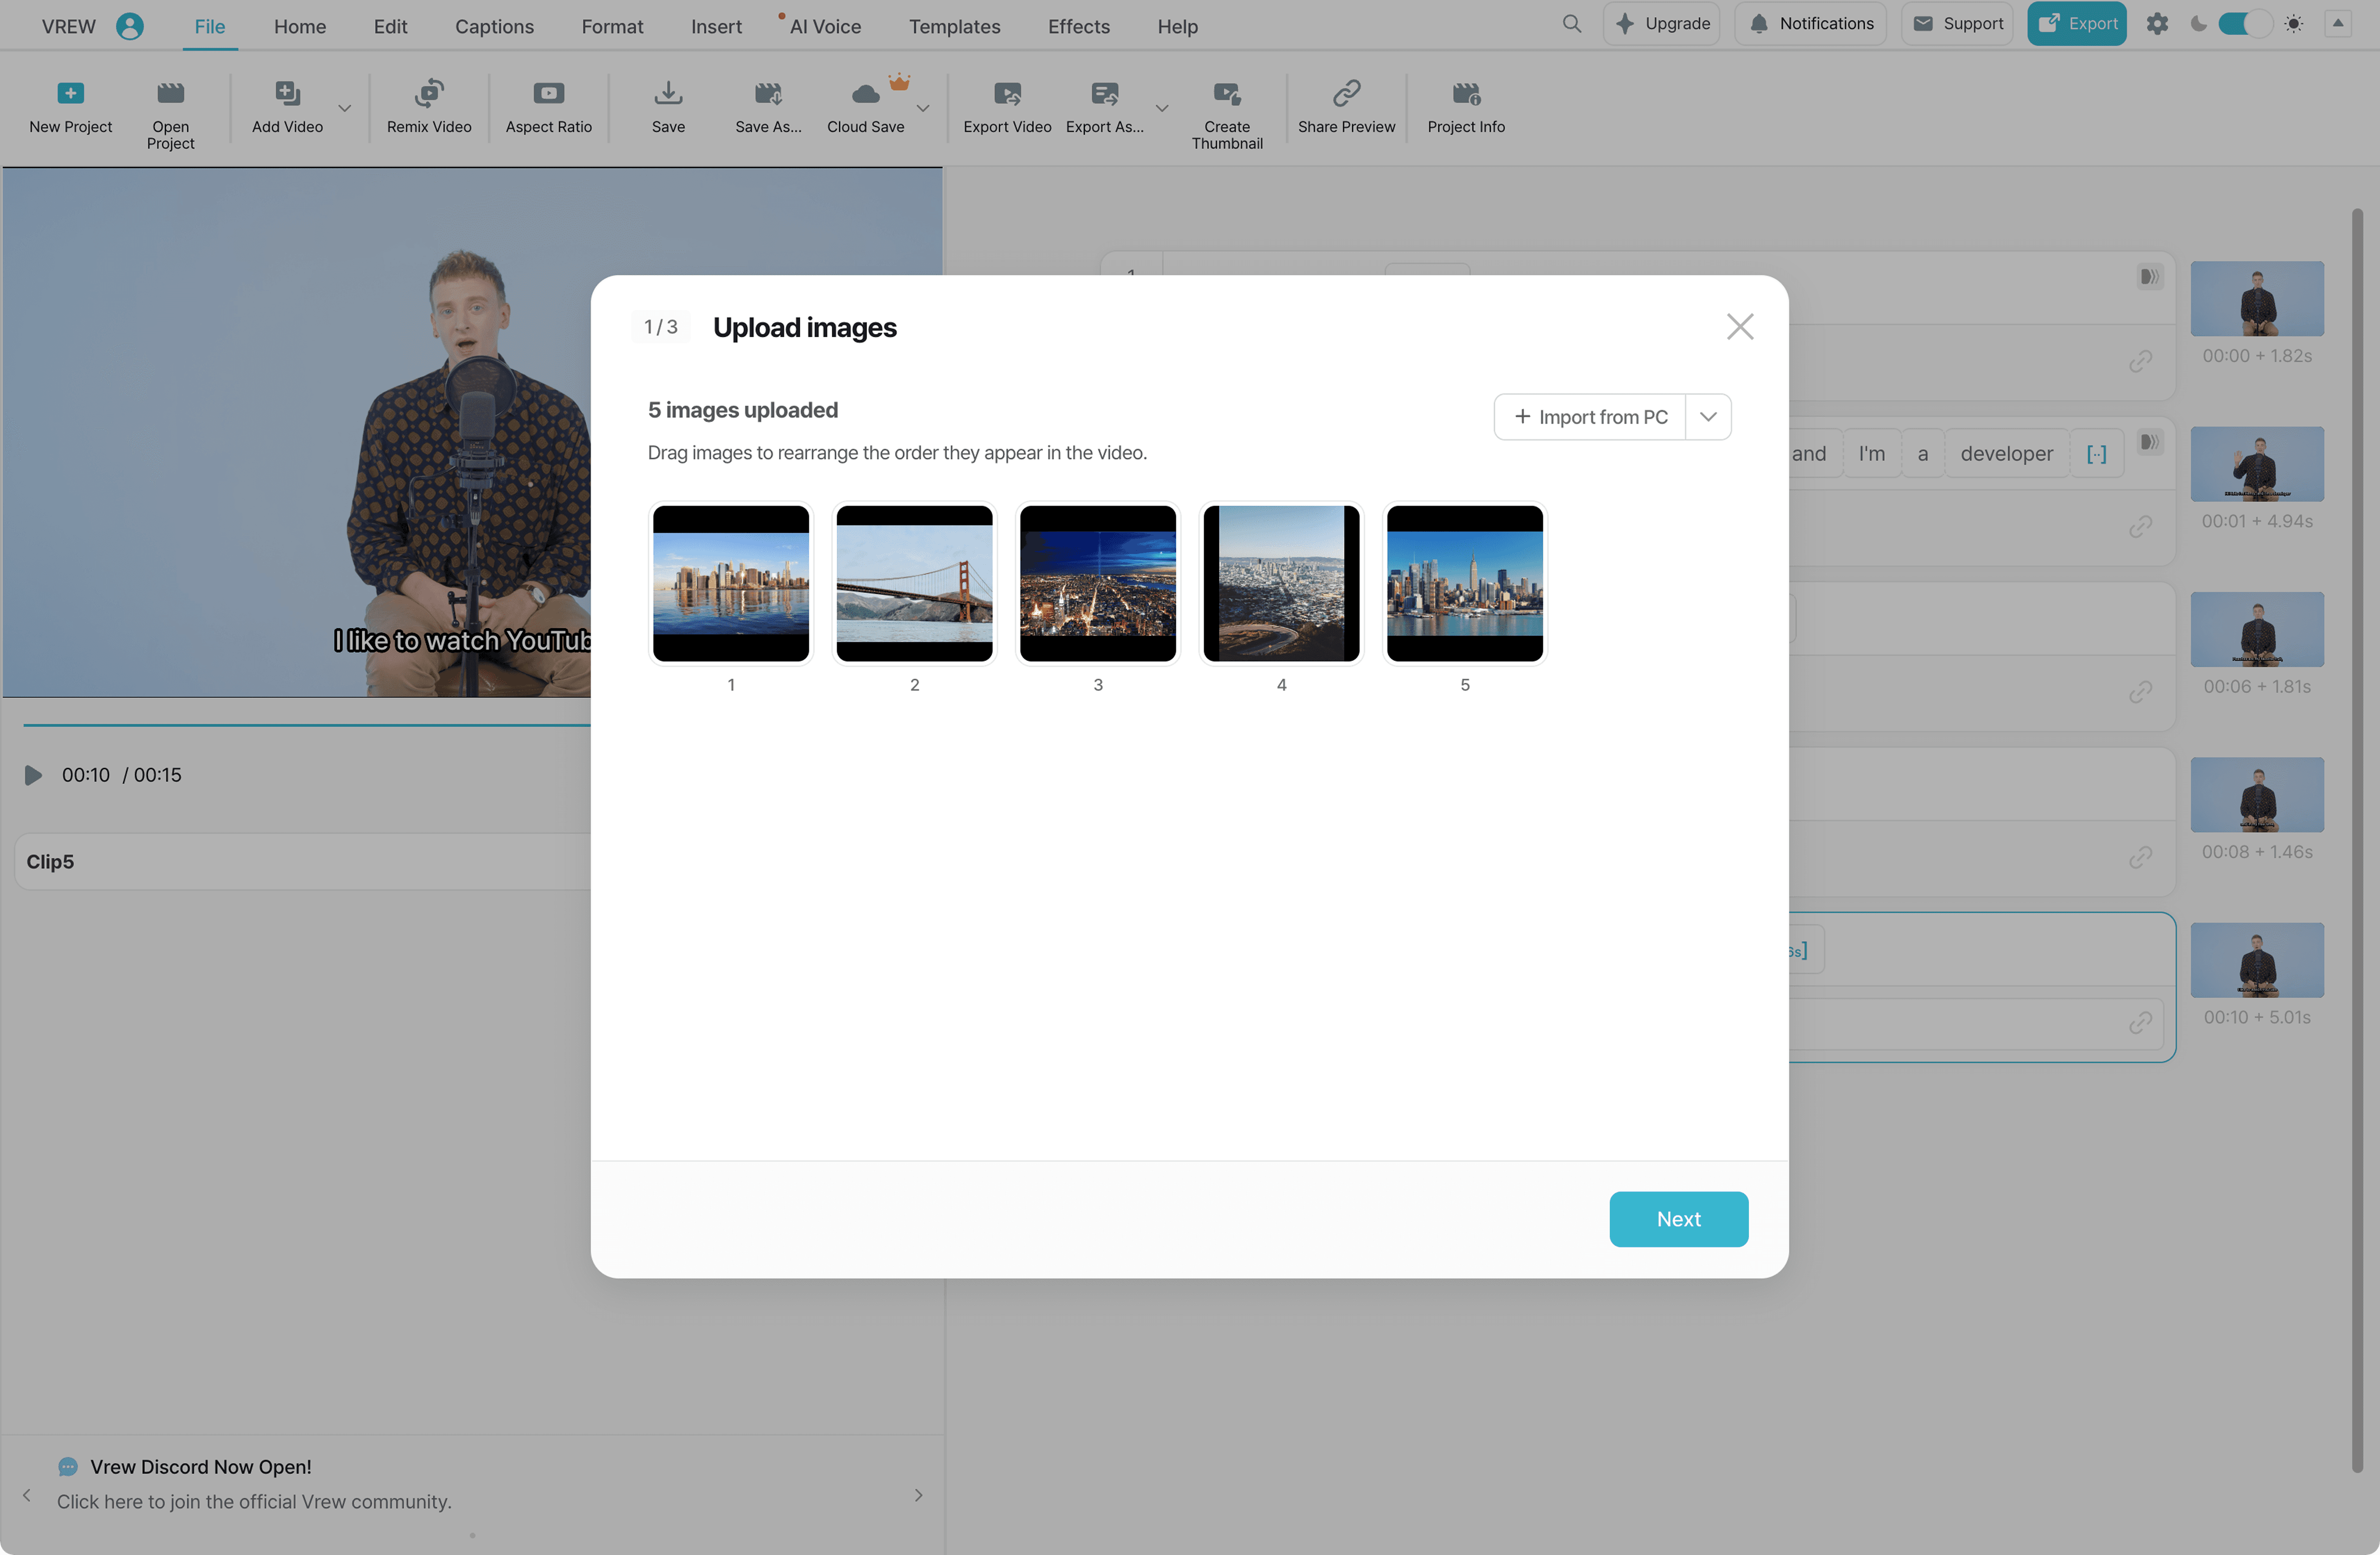Viewport: 2380px width, 1555px height.
Task: Switch to the Effects menu tab
Action: (1078, 27)
